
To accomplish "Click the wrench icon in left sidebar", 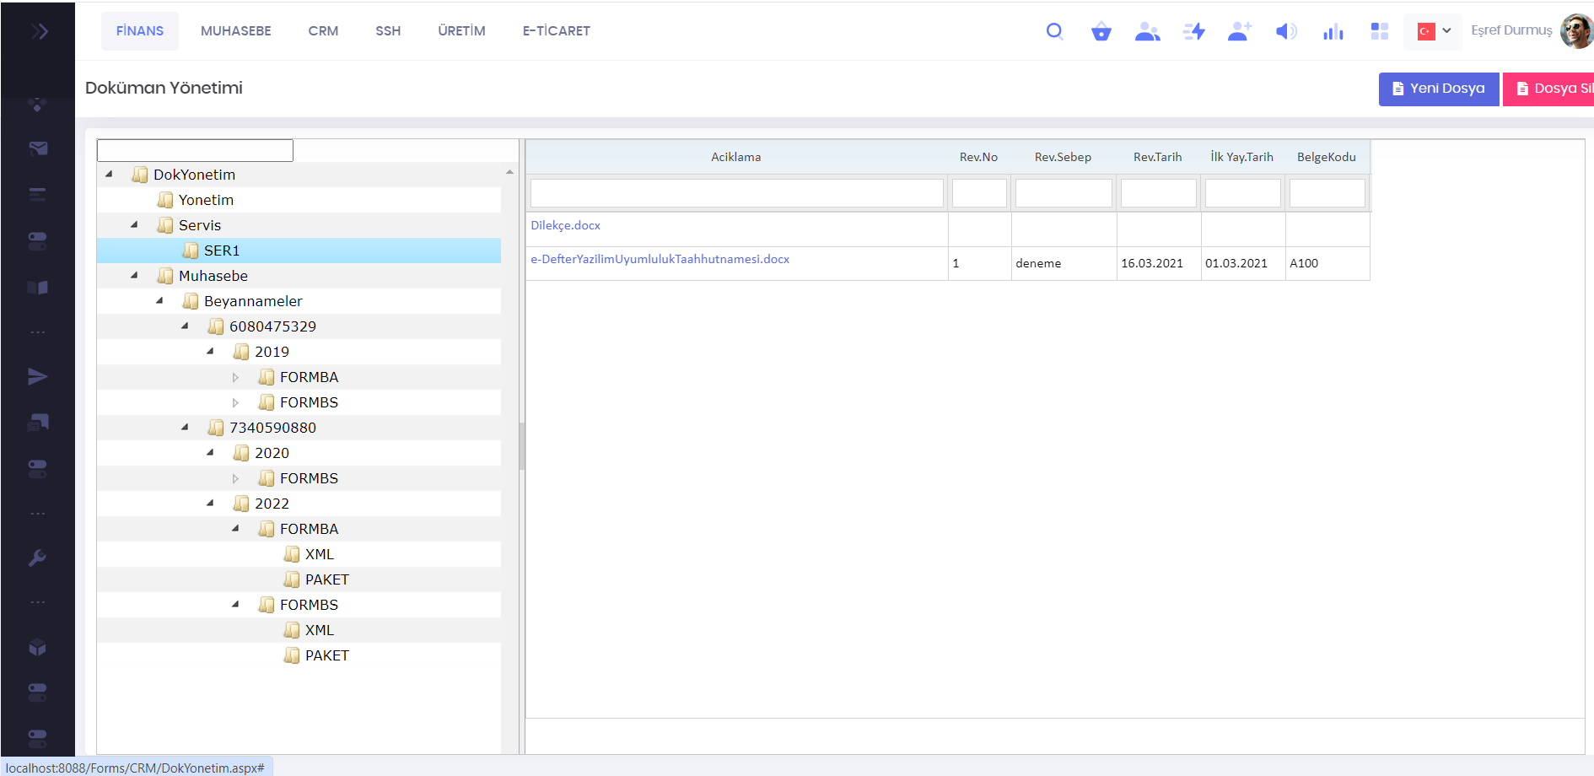I will tap(37, 558).
